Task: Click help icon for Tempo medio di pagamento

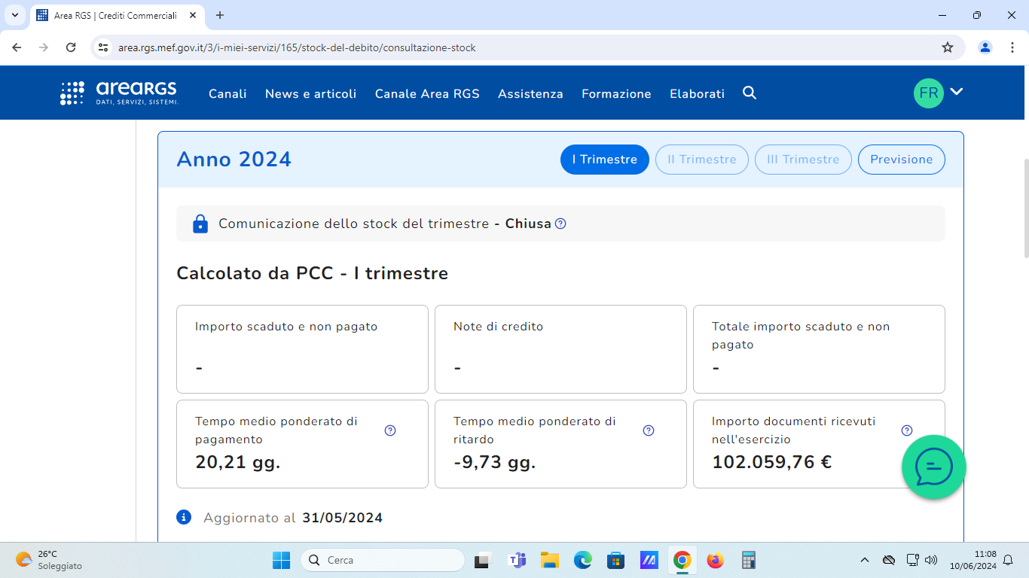Action: 390,430
